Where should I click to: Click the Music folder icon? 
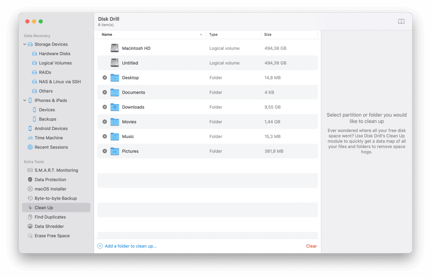(114, 136)
